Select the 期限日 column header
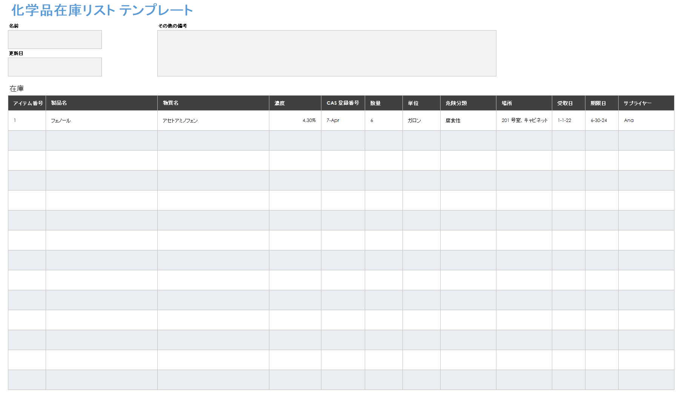The width and height of the screenshot is (682, 393). point(602,103)
